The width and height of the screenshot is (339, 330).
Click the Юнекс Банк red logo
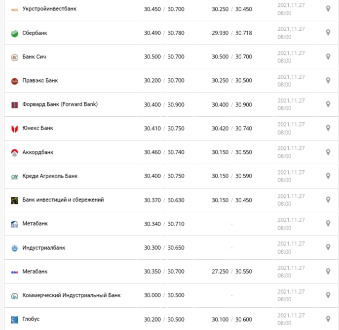click(x=14, y=129)
